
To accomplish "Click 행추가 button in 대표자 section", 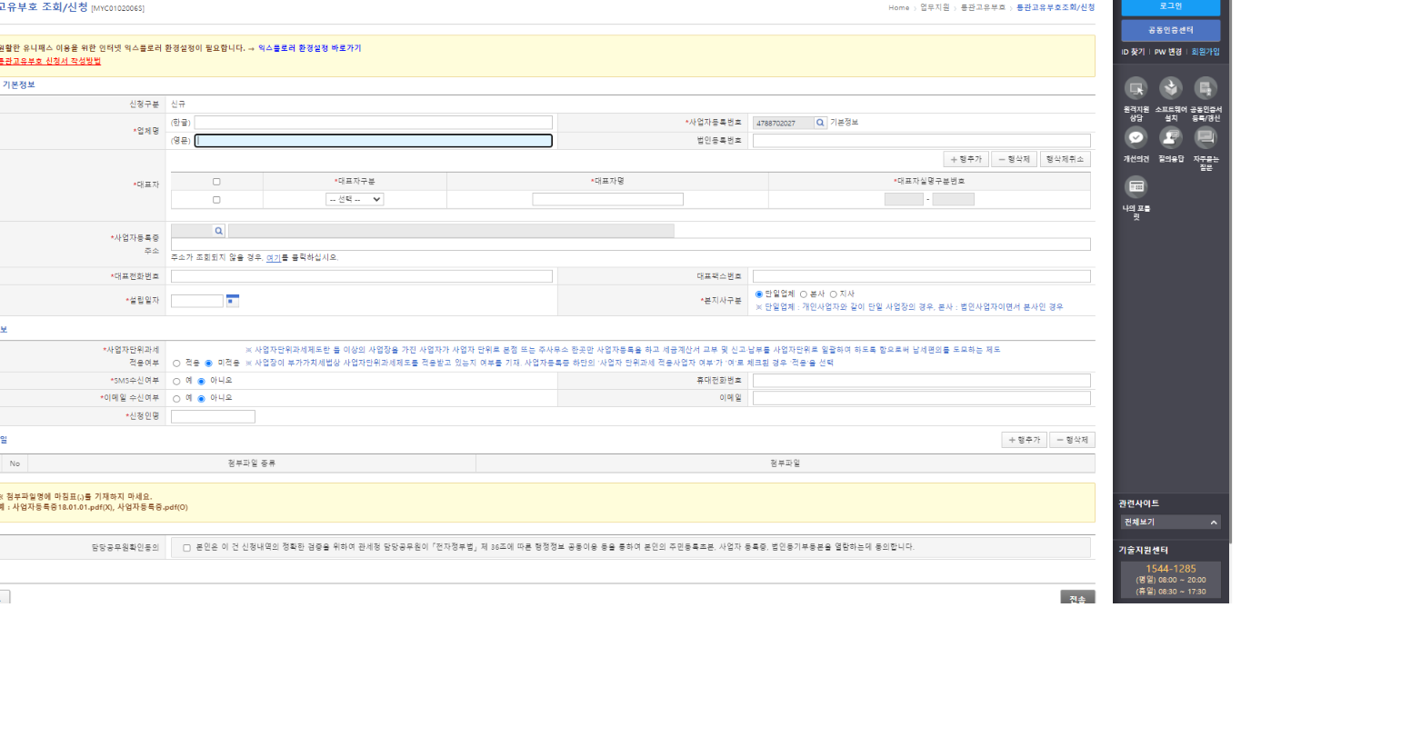I will 966,159.
